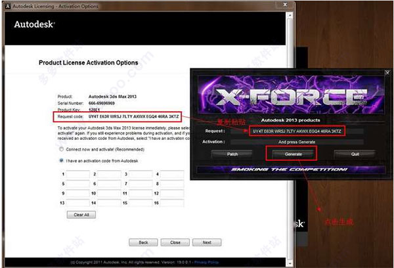Viewport: 394px width, 268px height.
Task: Click activation code field 6
Action: [x=109, y=184]
